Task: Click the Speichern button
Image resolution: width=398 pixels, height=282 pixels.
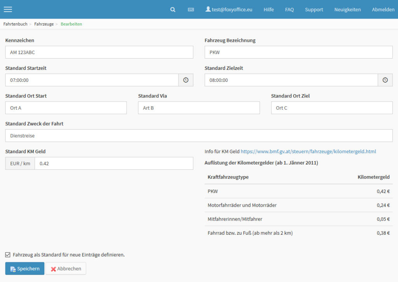Action: [24, 268]
